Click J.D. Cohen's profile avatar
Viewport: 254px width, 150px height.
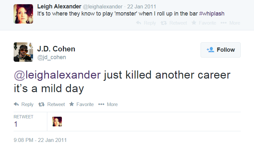[x=23, y=52]
